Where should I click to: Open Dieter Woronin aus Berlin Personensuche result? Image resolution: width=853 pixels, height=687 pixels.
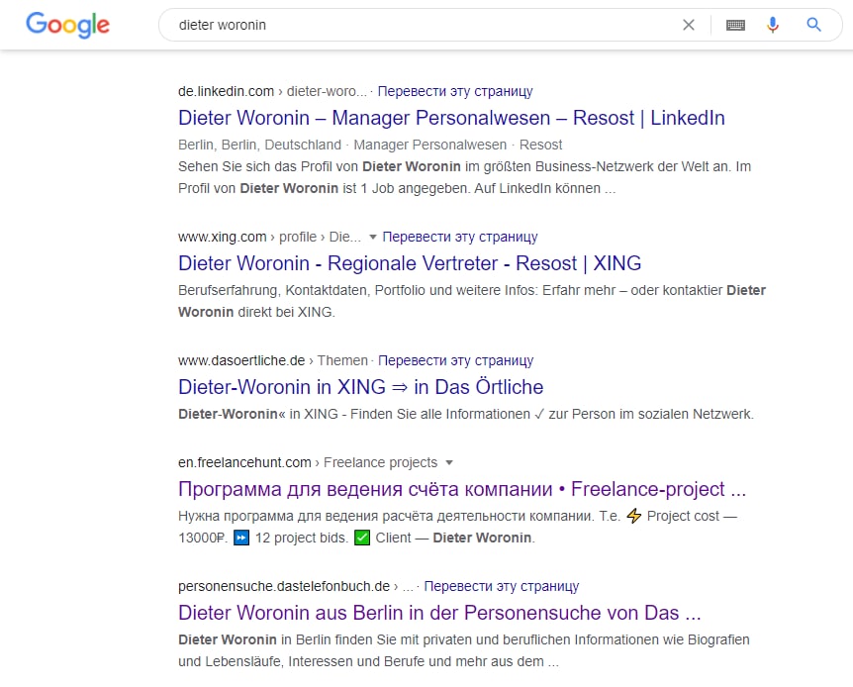(x=439, y=613)
